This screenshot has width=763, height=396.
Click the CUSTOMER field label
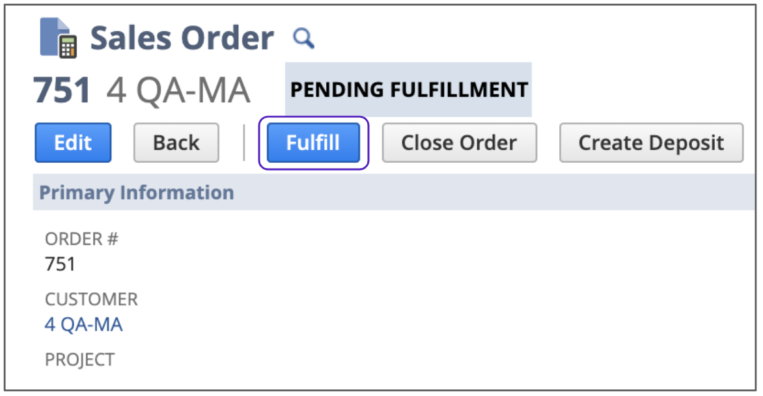(91, 300)
